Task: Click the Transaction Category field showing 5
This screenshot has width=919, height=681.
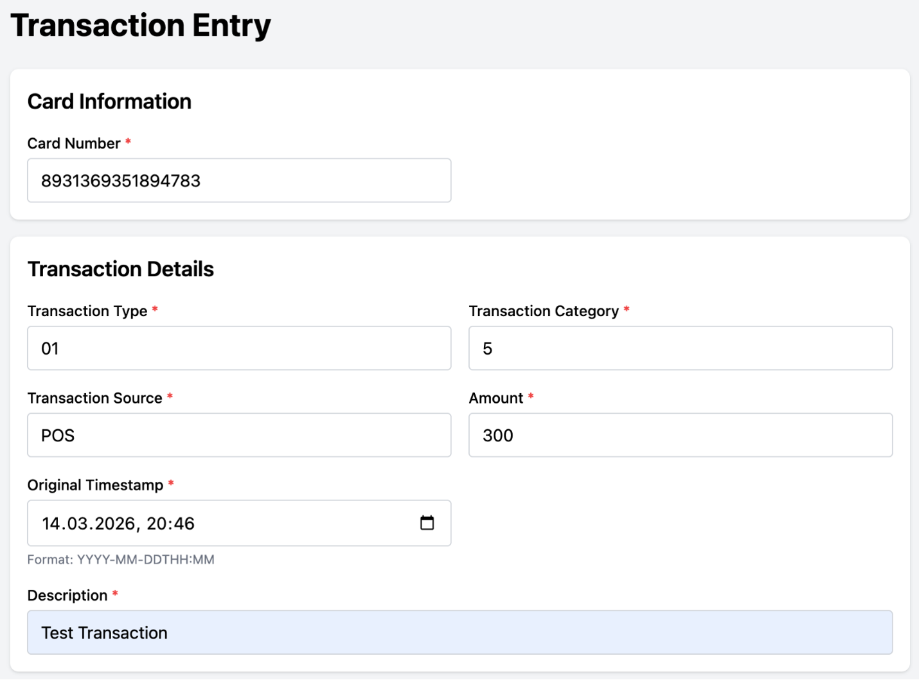Action: coord(681,348)
